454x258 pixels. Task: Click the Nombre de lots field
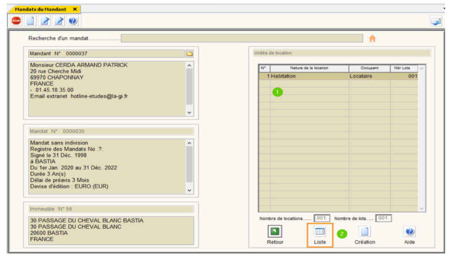click(383, 218)
